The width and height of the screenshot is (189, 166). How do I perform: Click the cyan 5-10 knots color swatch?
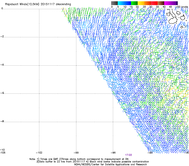121,3
